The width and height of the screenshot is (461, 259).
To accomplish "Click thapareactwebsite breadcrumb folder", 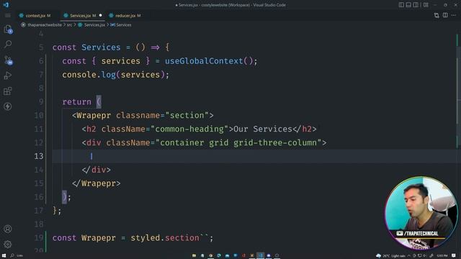I will (x=45, y=25).
